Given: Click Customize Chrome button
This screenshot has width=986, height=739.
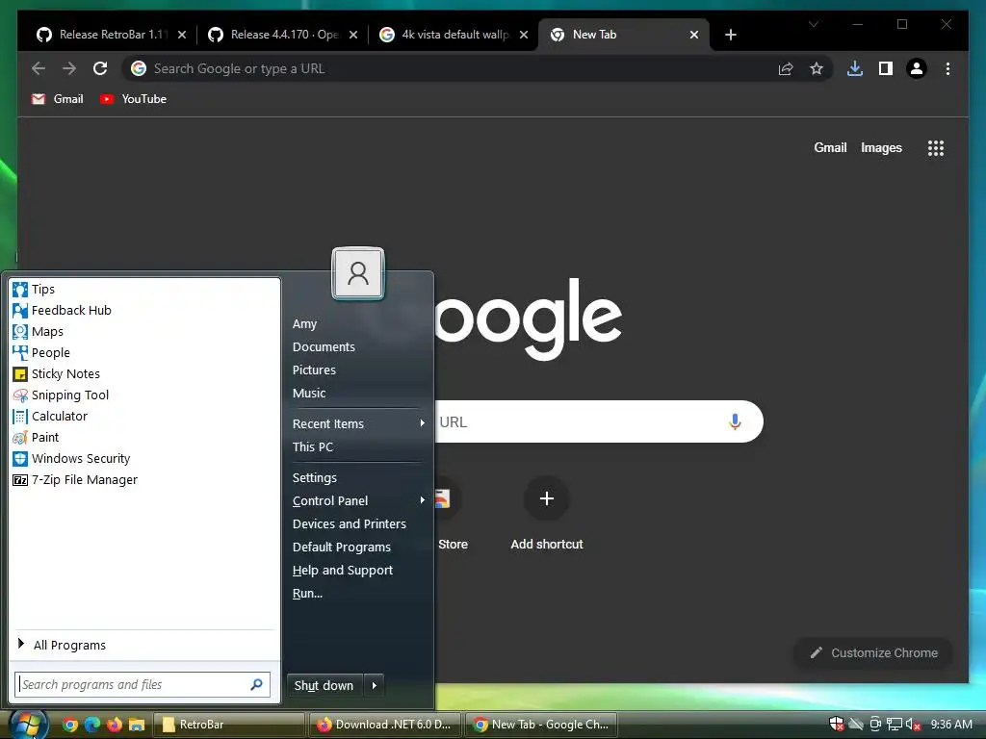Looking at the screenshot, I should [873, 653].
